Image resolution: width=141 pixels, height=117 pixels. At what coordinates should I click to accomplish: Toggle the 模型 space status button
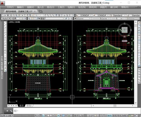(x=76, y=116)
